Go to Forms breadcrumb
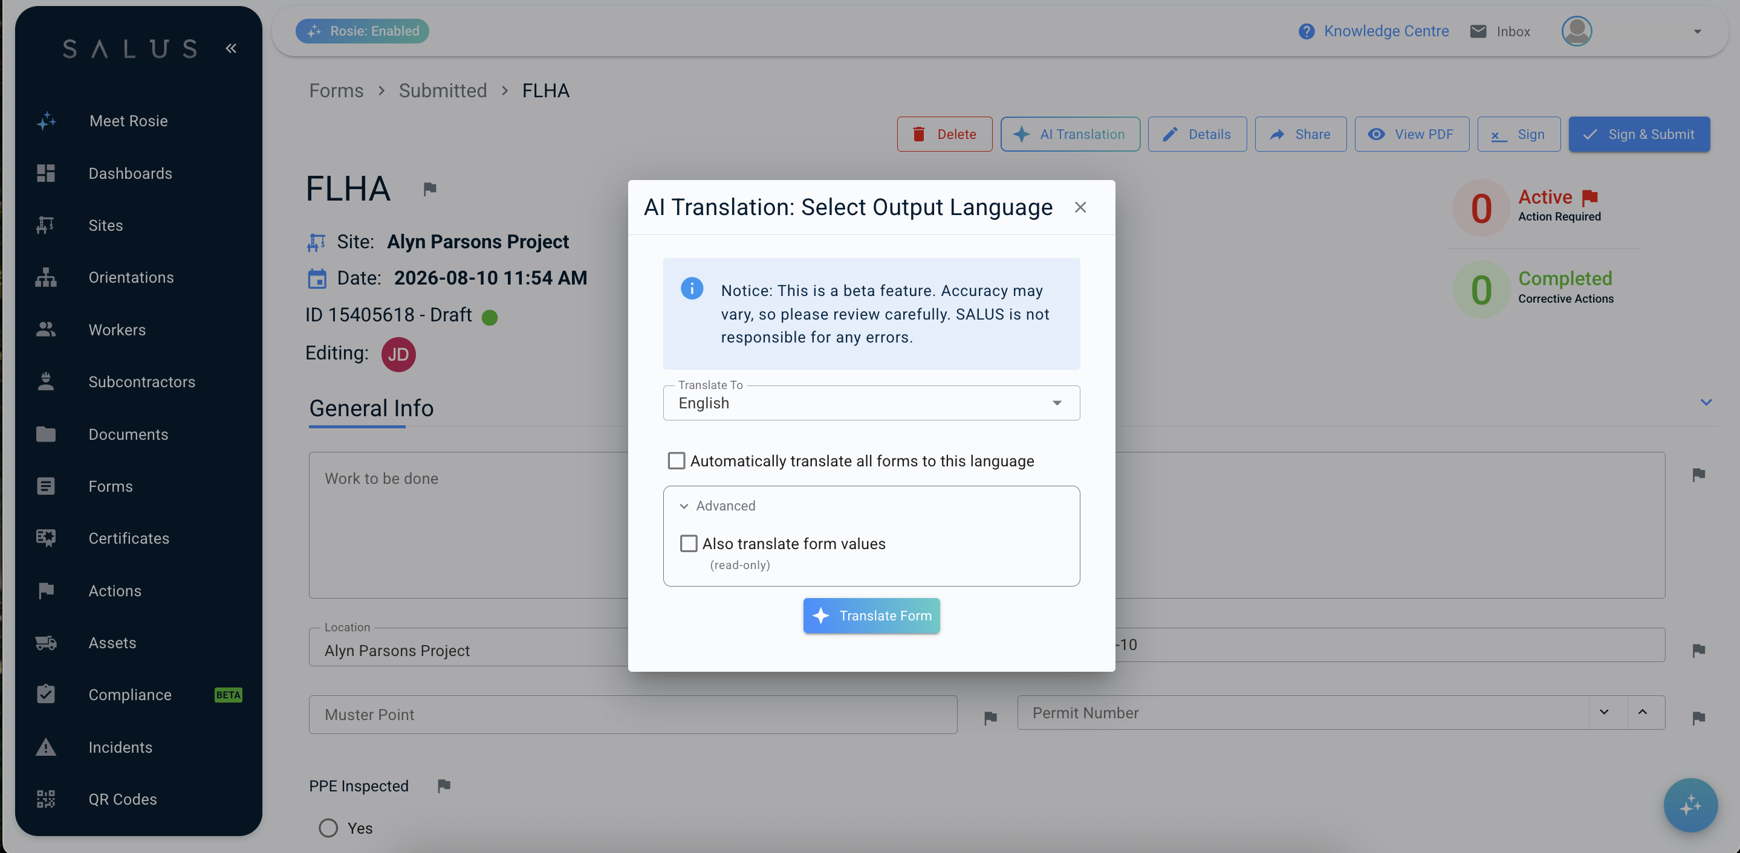 click(336, 91)
